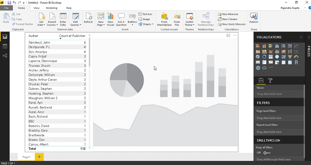
Task: Open the New Page dropdown
Action: tap(101, 19)
